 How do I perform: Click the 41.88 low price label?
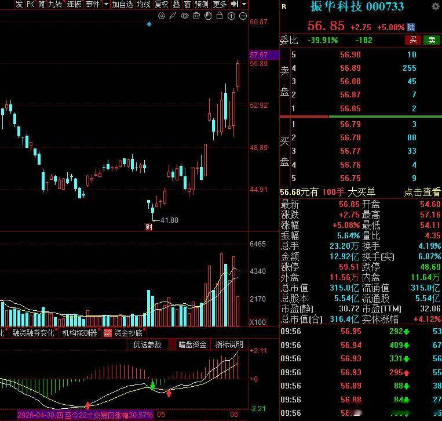click(x=169, y=220)
